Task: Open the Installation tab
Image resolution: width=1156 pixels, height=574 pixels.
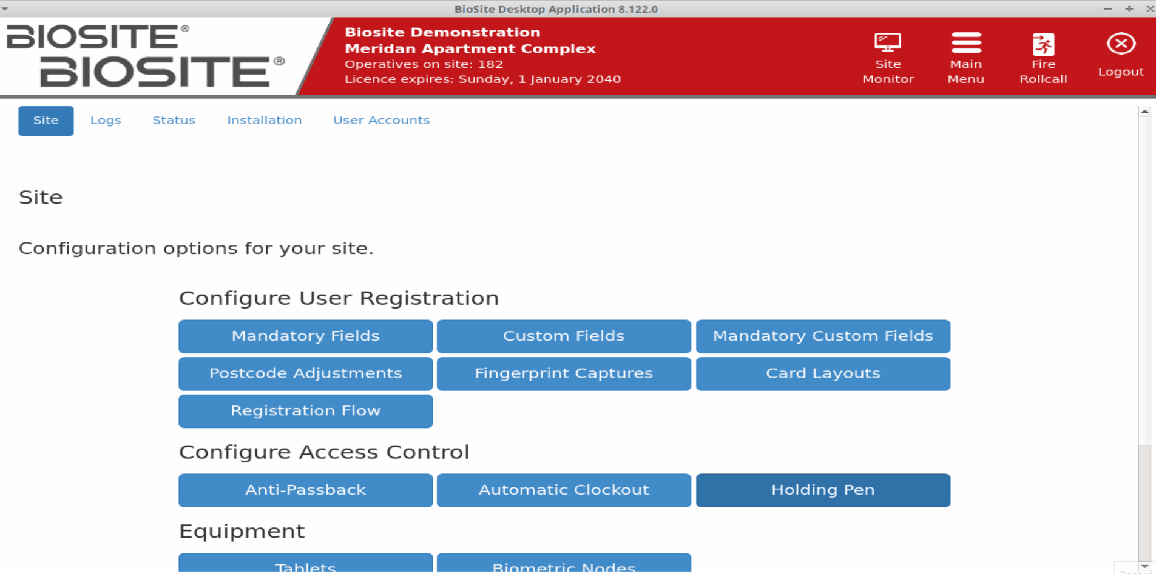Action: tap(265, 120)
